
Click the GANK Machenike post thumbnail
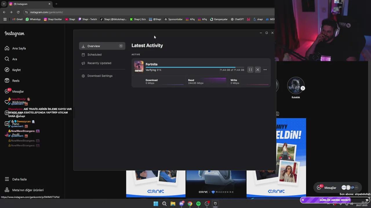pyautogui.click(x=216, y=184)
